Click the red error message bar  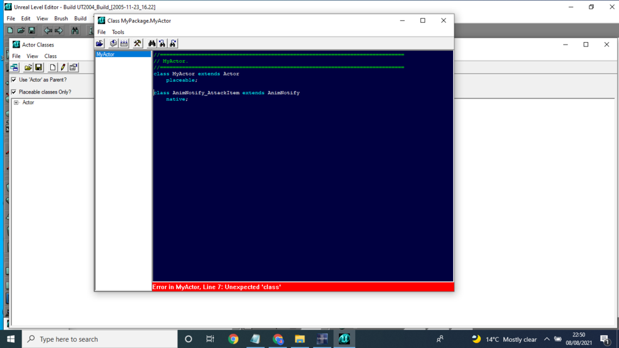(303, 287)
